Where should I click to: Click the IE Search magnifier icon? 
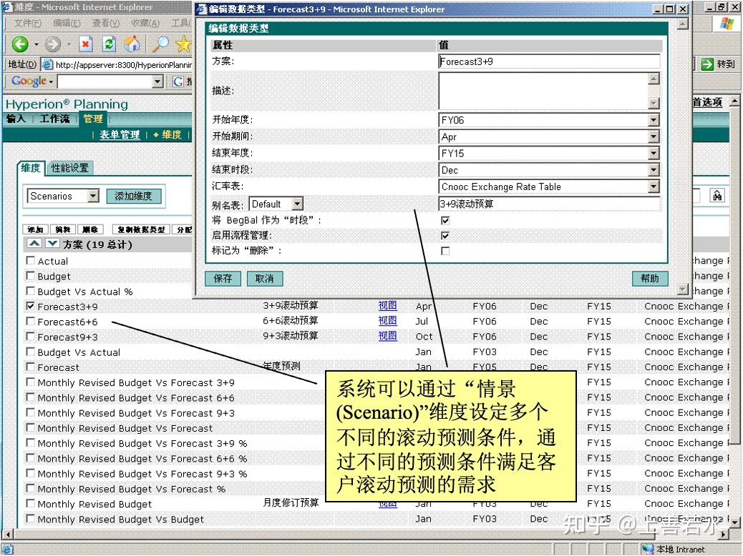160,44
